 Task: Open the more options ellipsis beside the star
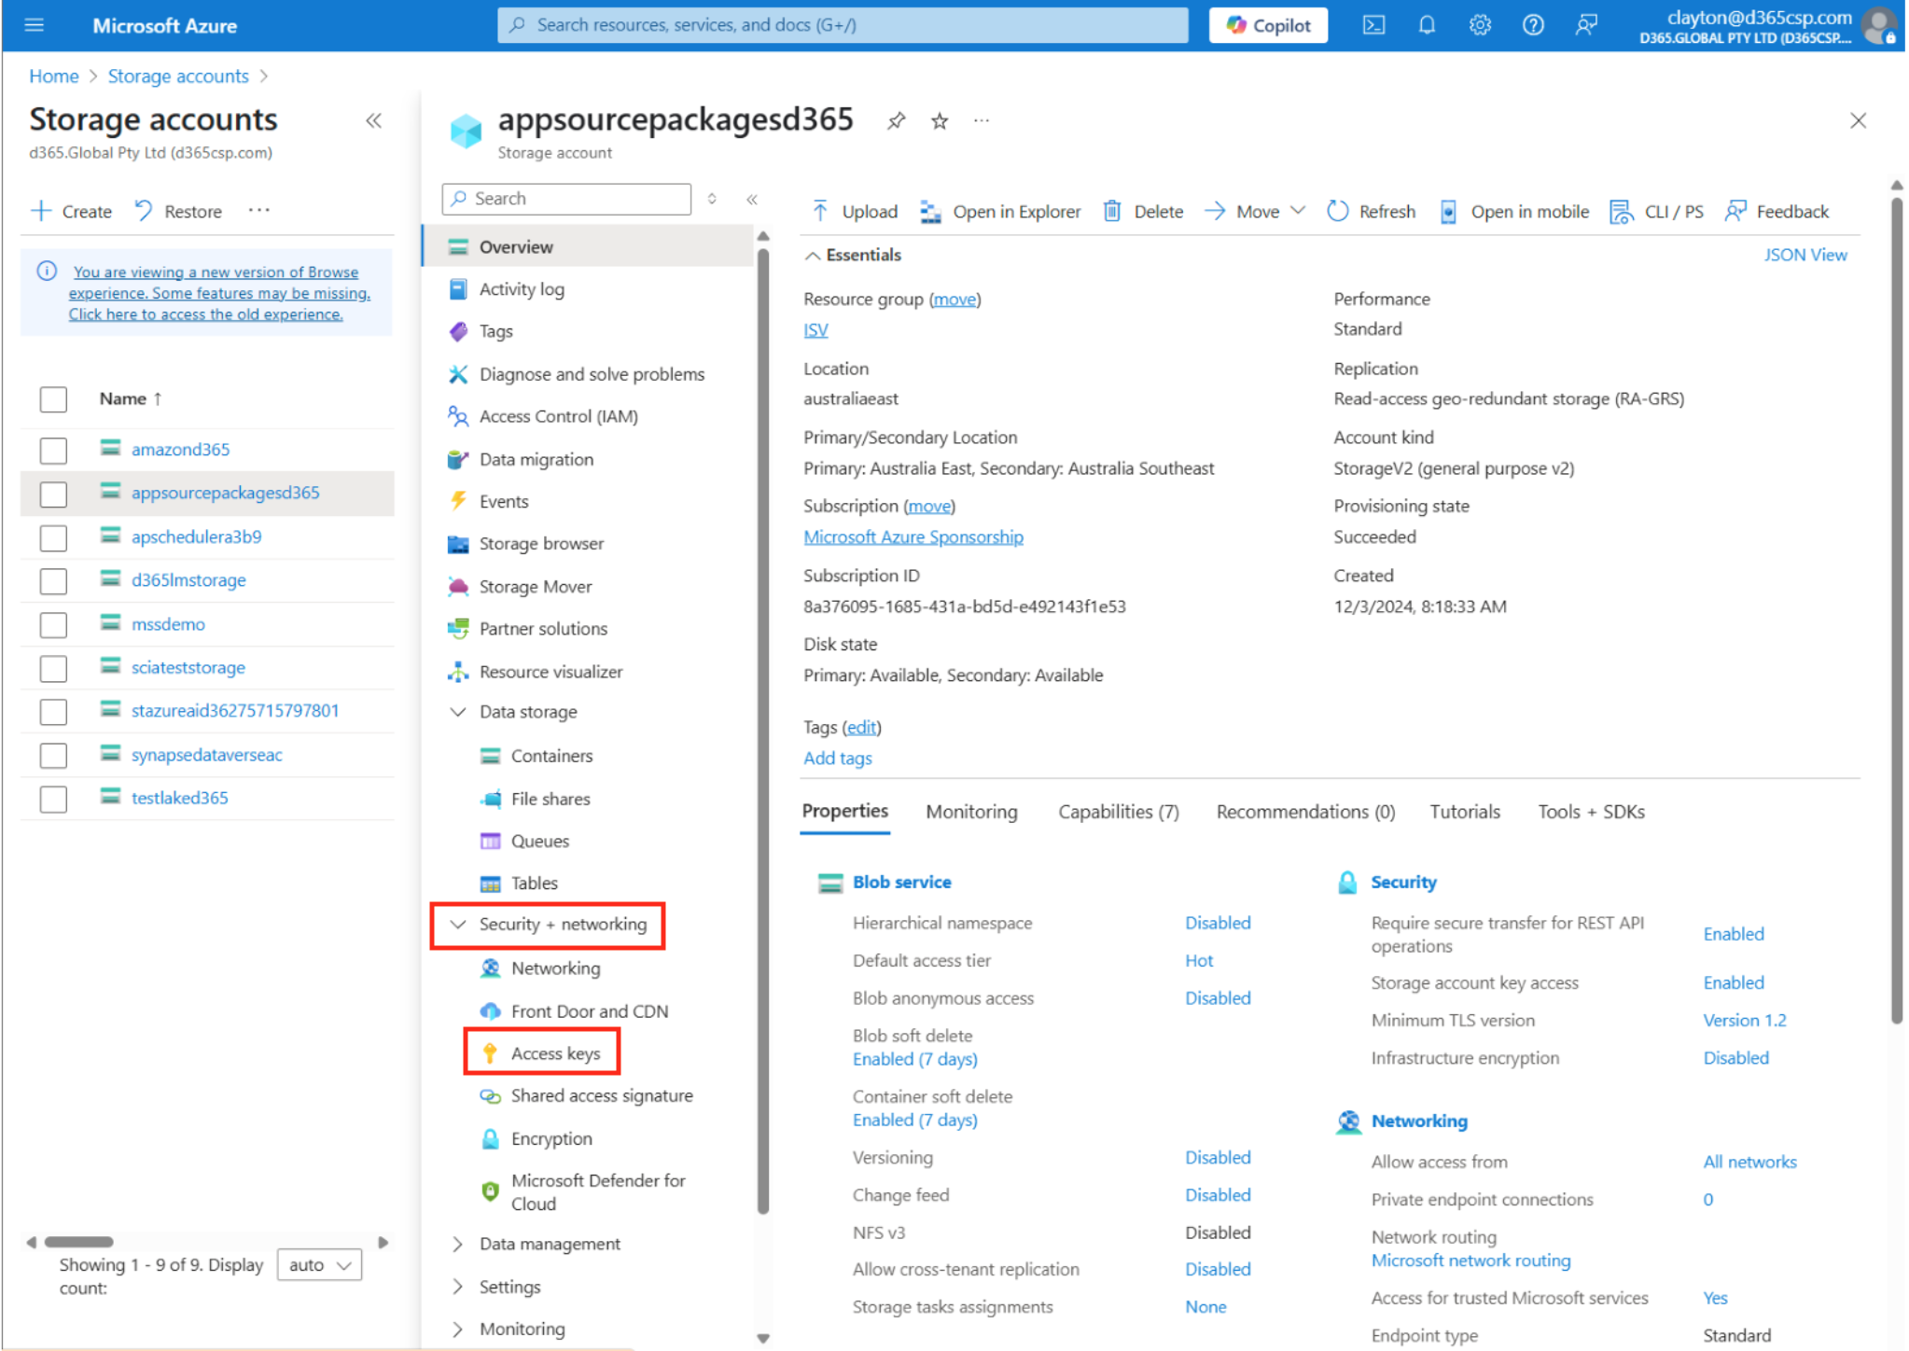[x=982, y=121]
